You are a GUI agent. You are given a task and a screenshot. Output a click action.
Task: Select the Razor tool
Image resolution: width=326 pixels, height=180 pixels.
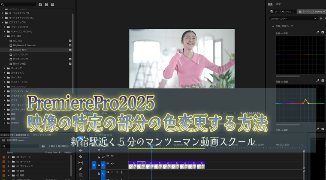[81, 156]
